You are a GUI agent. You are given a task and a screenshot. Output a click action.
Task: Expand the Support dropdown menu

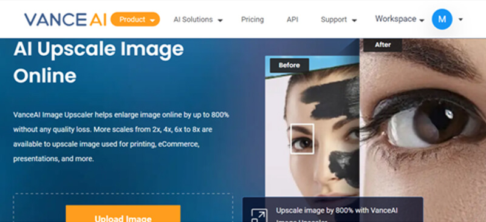pyautogui.click(x=338, y=20)
